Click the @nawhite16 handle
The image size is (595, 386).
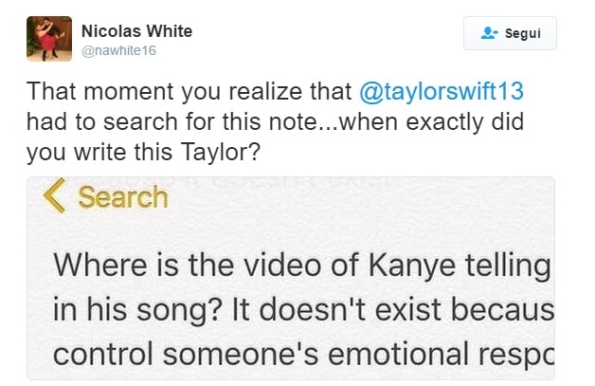119,50
